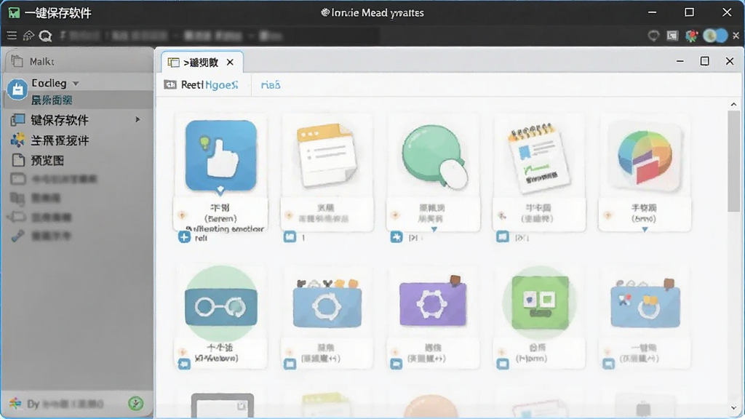Open the spiral notepad app icon
The image size is (745, 419).
538,158
